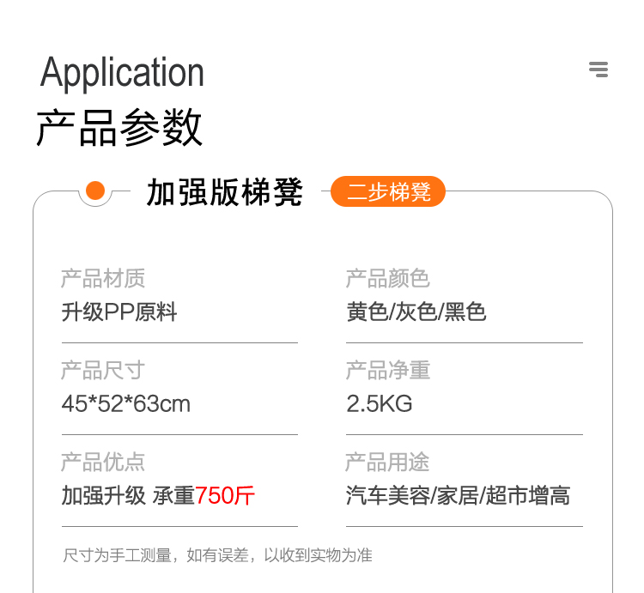Click the 加强升级 承重 text

click(x=128, y=495)
